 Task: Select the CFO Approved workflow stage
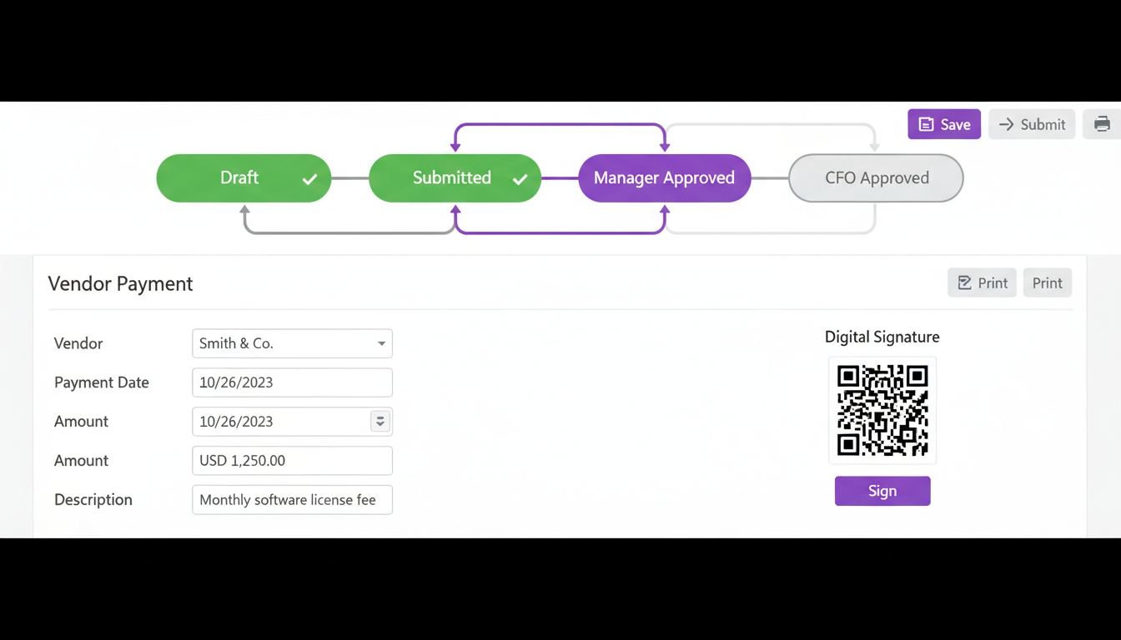coord(876,177)
